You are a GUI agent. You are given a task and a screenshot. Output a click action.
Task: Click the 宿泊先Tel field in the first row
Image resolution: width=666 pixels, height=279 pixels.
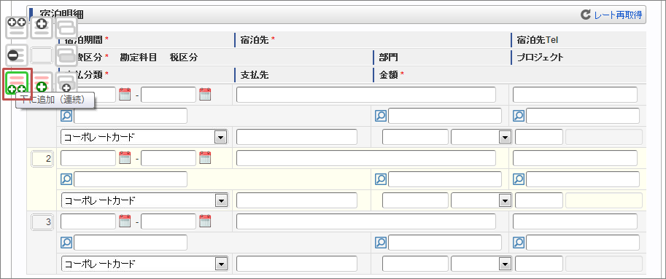click(575, 95)
